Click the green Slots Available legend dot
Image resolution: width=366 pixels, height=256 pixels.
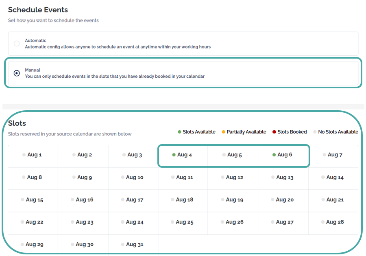179,132
